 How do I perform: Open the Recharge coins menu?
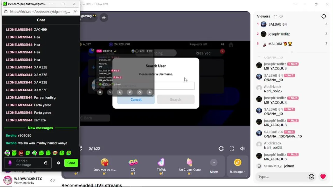pyautogui.click(x=238, y=166)
